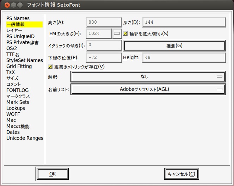Switch to the OS/2 section
This screenshot has height=186, width=234.
coord(12,48)
